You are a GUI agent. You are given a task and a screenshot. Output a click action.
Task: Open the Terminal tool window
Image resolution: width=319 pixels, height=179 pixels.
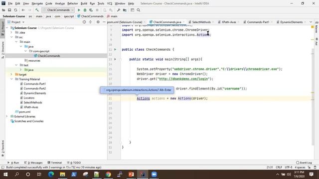point(55,163)
